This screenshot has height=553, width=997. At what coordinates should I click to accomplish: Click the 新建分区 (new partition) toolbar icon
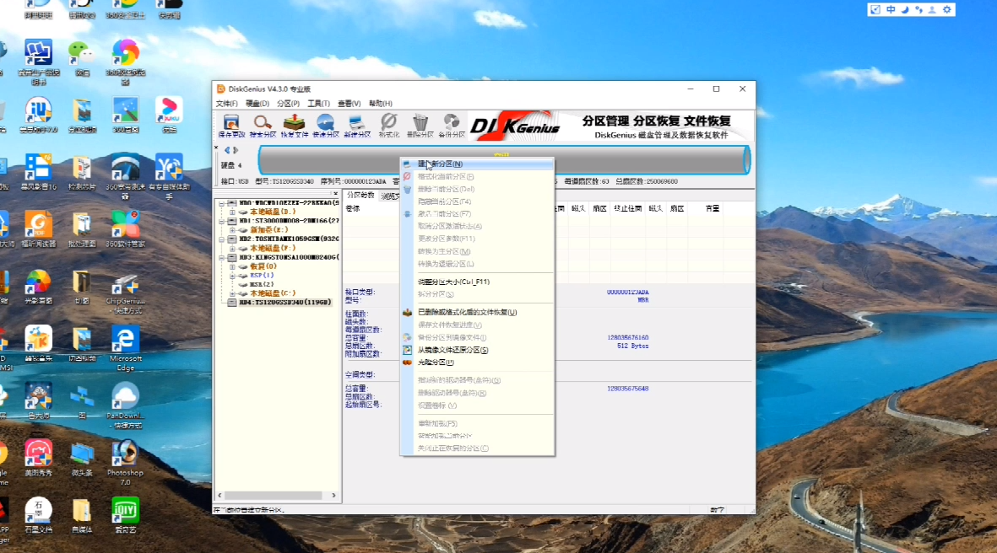point(357,126)
